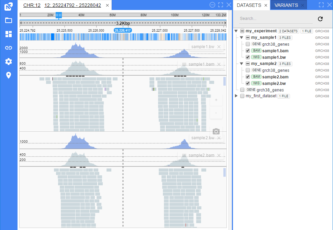Image resolution: width=333 pixels, height=230 pixels.
Task: Click the "3 FILES" badge beside my_sample2
Action: tap(285, 64)
